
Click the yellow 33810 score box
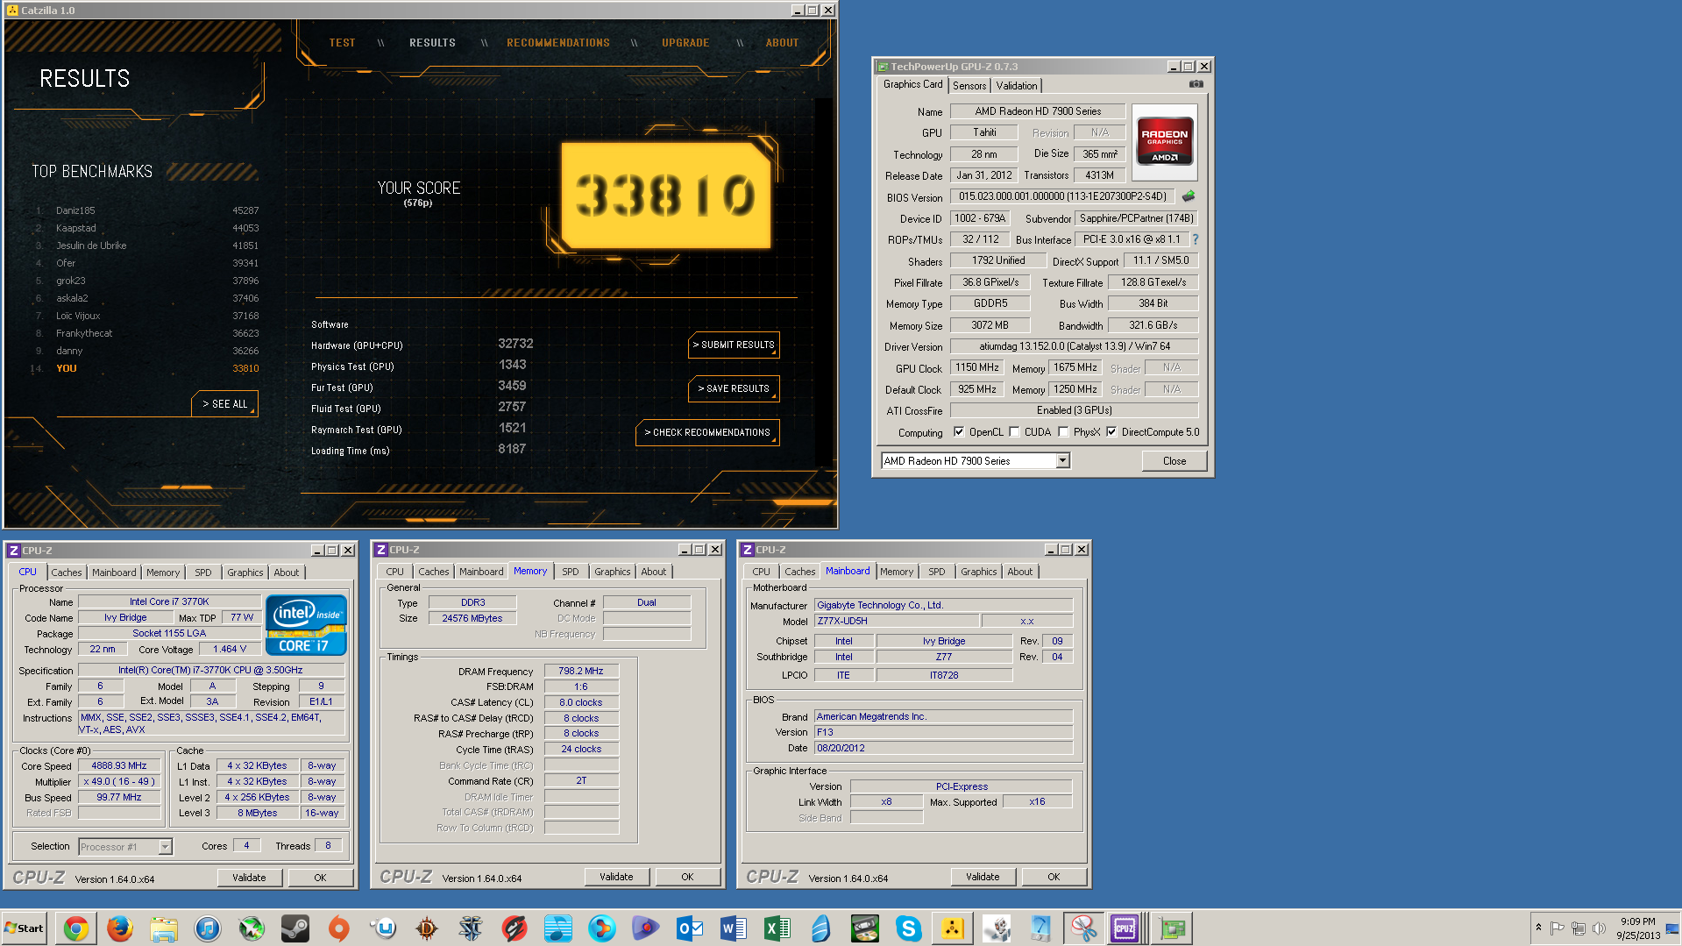coord(666,196)
